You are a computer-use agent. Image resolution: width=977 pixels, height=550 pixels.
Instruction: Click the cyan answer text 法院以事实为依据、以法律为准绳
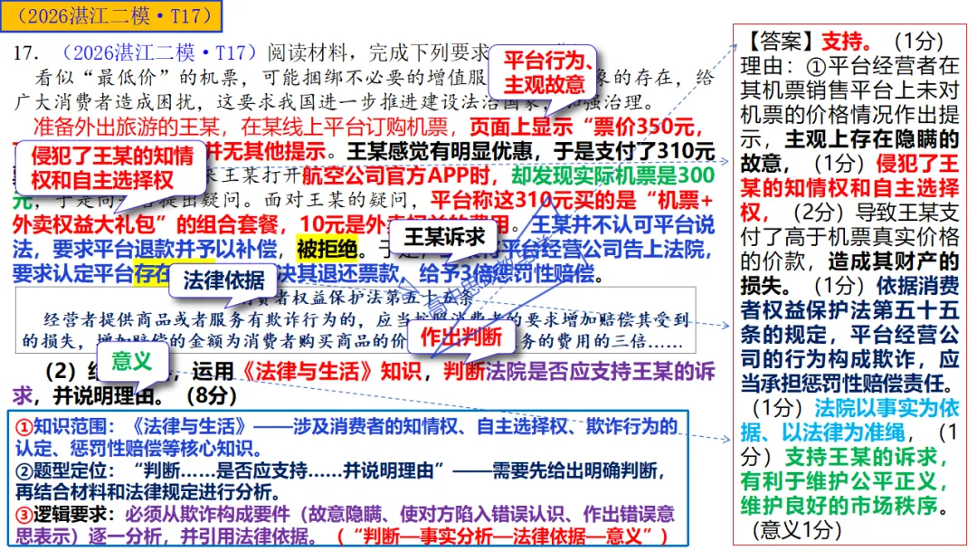[x=849, y=421]
